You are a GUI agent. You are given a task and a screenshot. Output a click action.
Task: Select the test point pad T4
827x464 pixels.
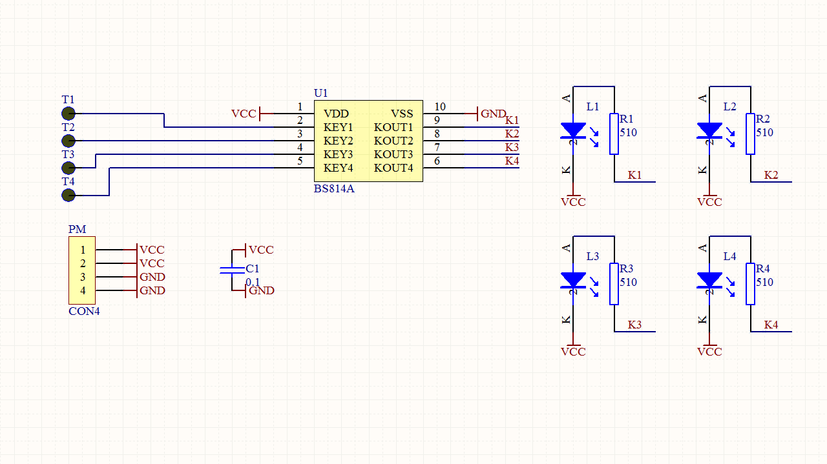click(68, 195)
